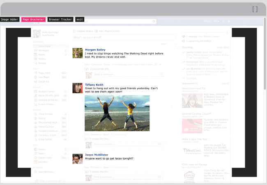Screen dimensions: 267x185
Task: Open Tiffany Keith's profile name link
Action: tap(93, 85)
